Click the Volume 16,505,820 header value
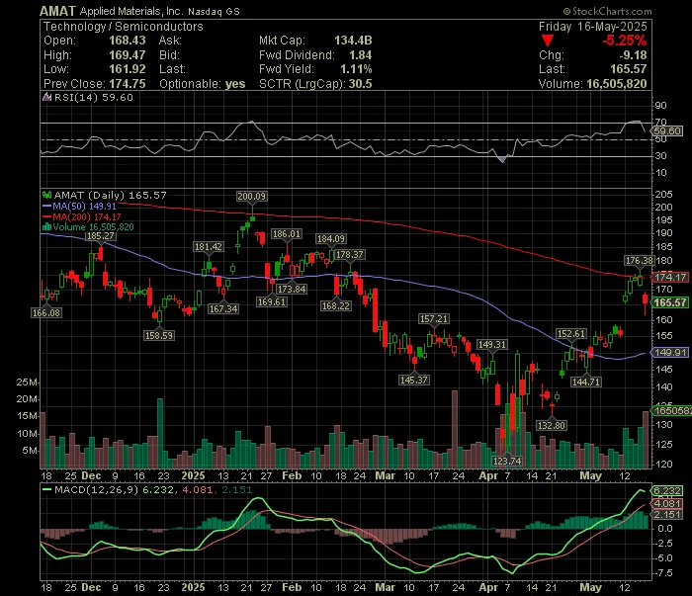692x596 pixels. click(x=616, y=84)
